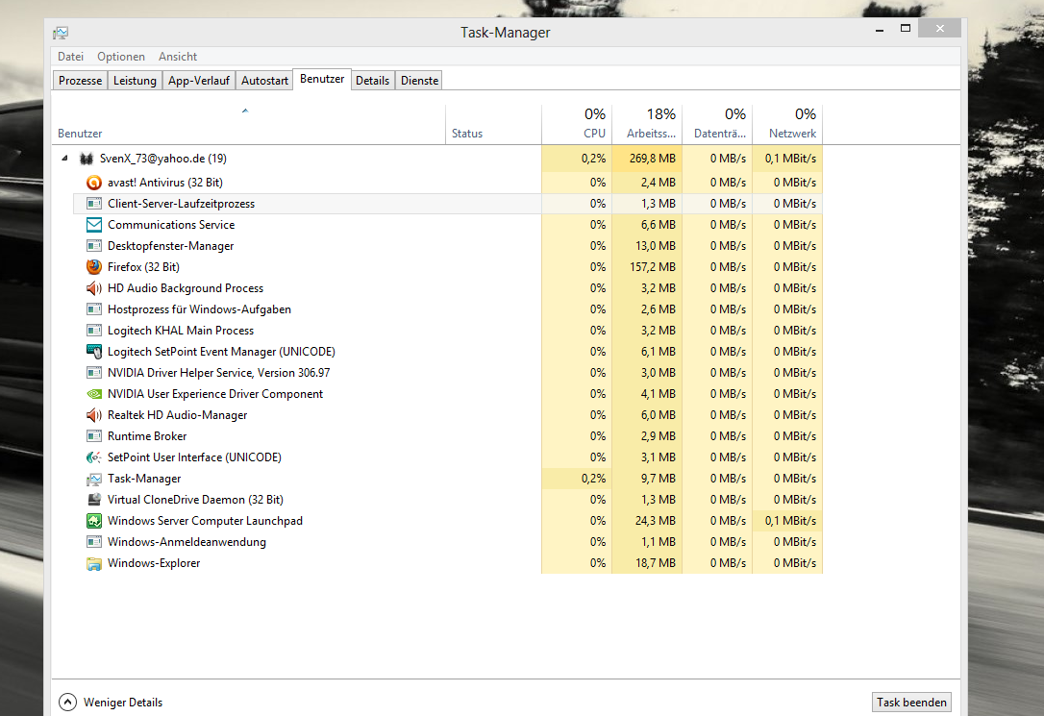Viewport: 1044px width, 716px height.
Task: Click Task-Manager row memory 9,7 MB
Action: [658, 479]
